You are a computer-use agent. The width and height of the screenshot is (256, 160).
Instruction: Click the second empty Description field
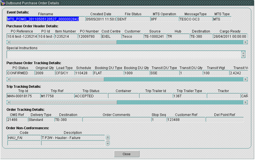point(73,143)
